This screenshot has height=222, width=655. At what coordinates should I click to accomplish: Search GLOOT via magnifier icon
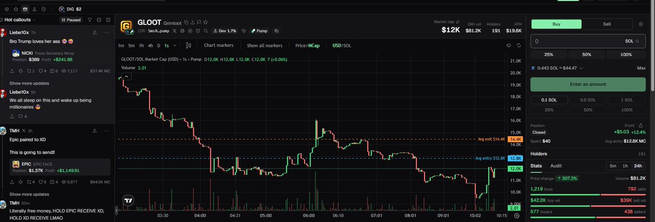coord(205,31)
